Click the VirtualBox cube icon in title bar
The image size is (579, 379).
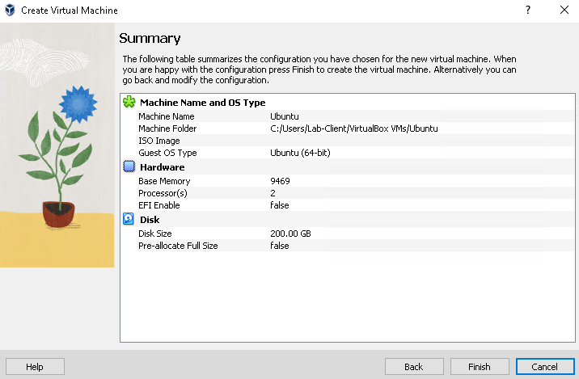[x=10, y=10]
